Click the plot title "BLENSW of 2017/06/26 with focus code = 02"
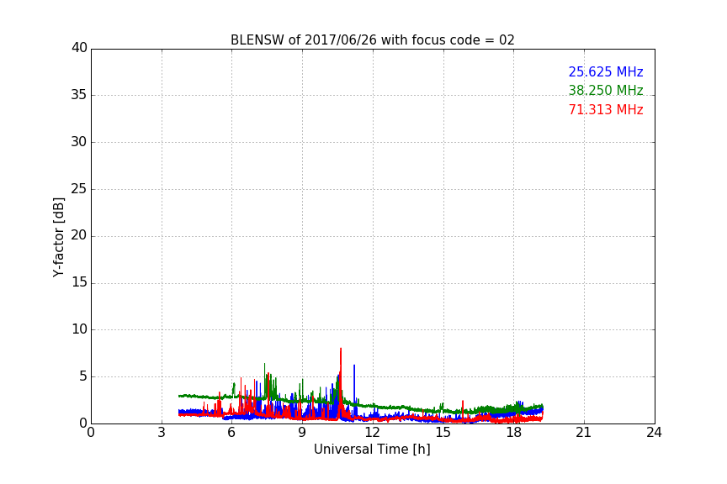The image size is (727, 484). (x=372, y=40)
